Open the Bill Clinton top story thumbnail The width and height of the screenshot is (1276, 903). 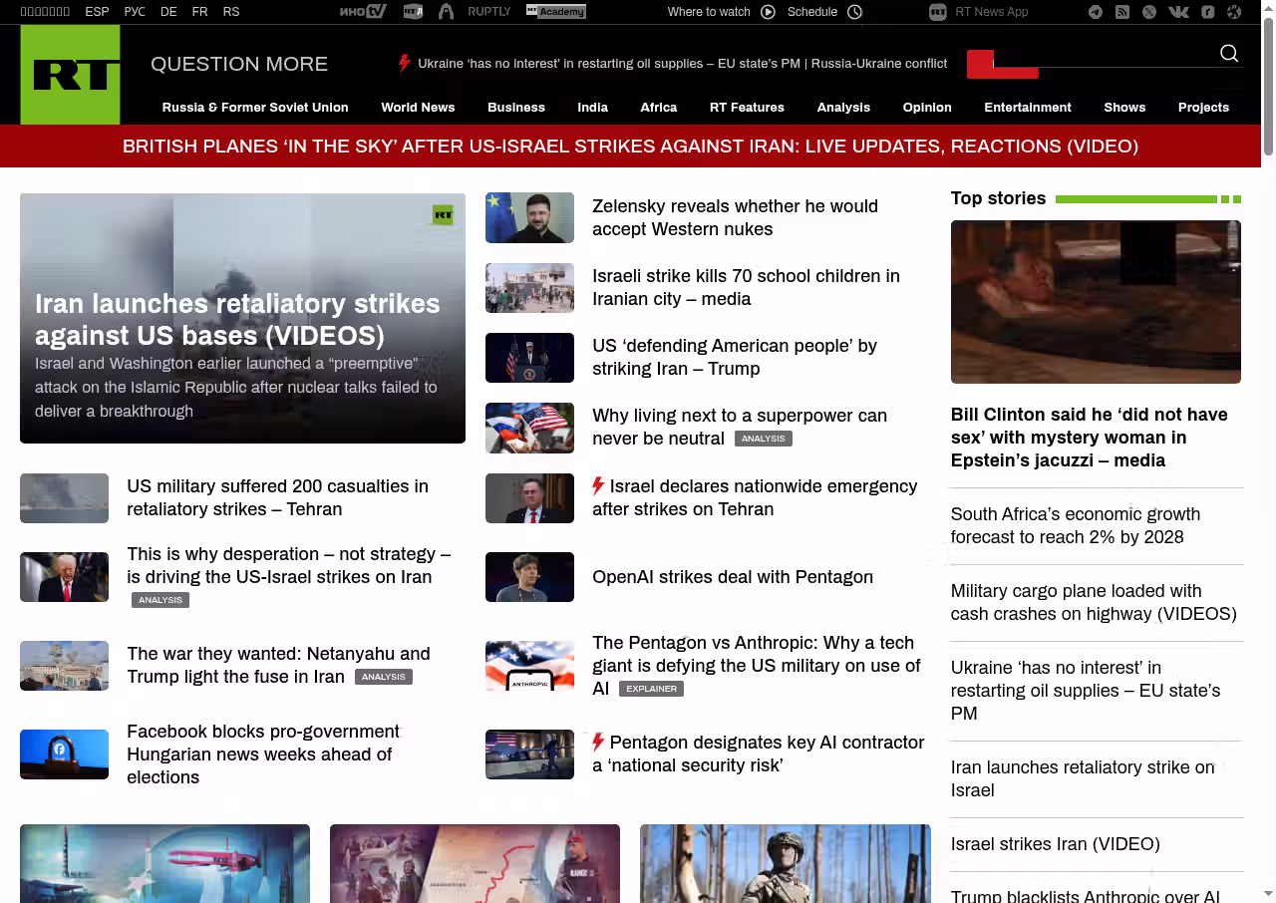[x=1096, y=302]
